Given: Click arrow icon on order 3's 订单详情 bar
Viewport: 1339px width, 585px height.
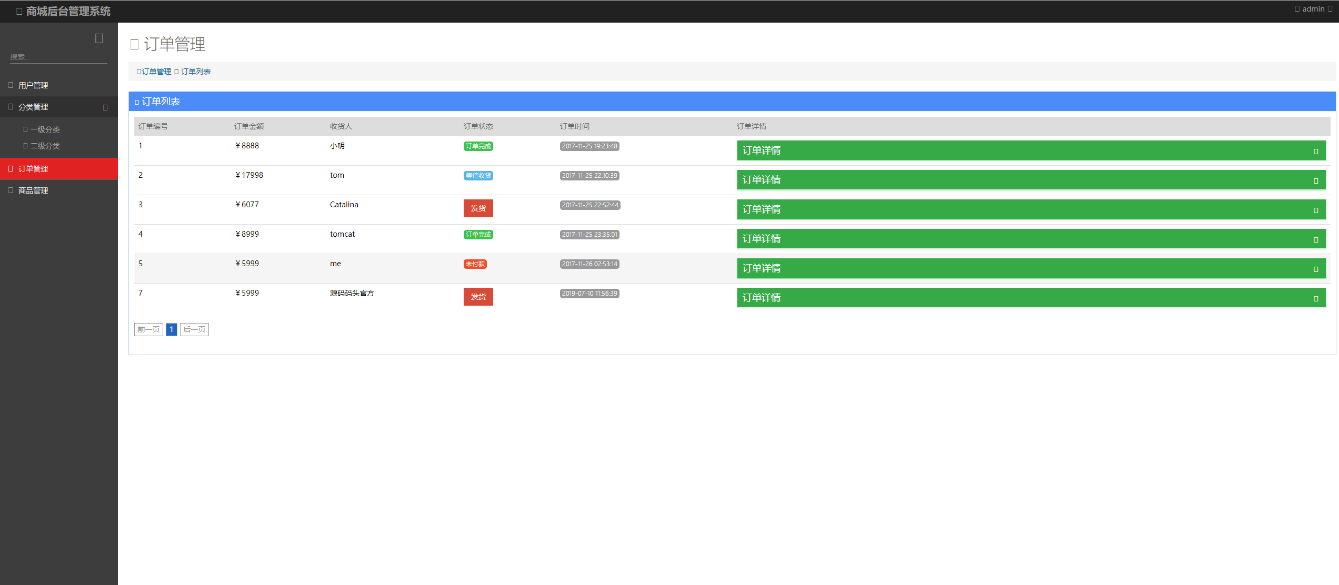Looking at the screenshot, I should (x=1315, y=210).
